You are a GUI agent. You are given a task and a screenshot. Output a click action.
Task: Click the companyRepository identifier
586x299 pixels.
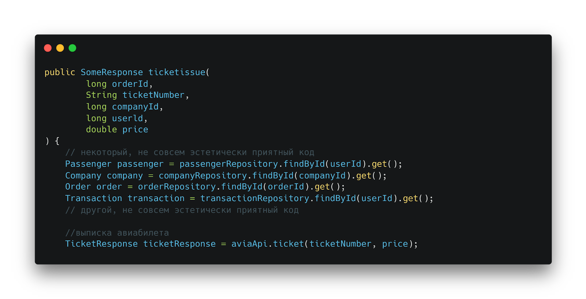point(203,176)
